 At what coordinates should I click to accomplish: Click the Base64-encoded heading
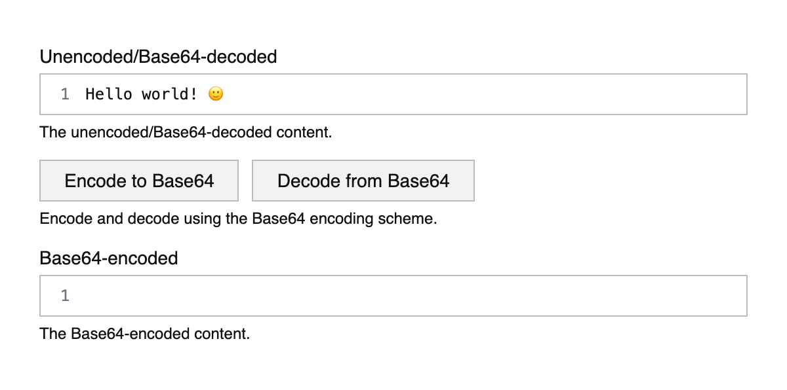[x=109, y=258]
